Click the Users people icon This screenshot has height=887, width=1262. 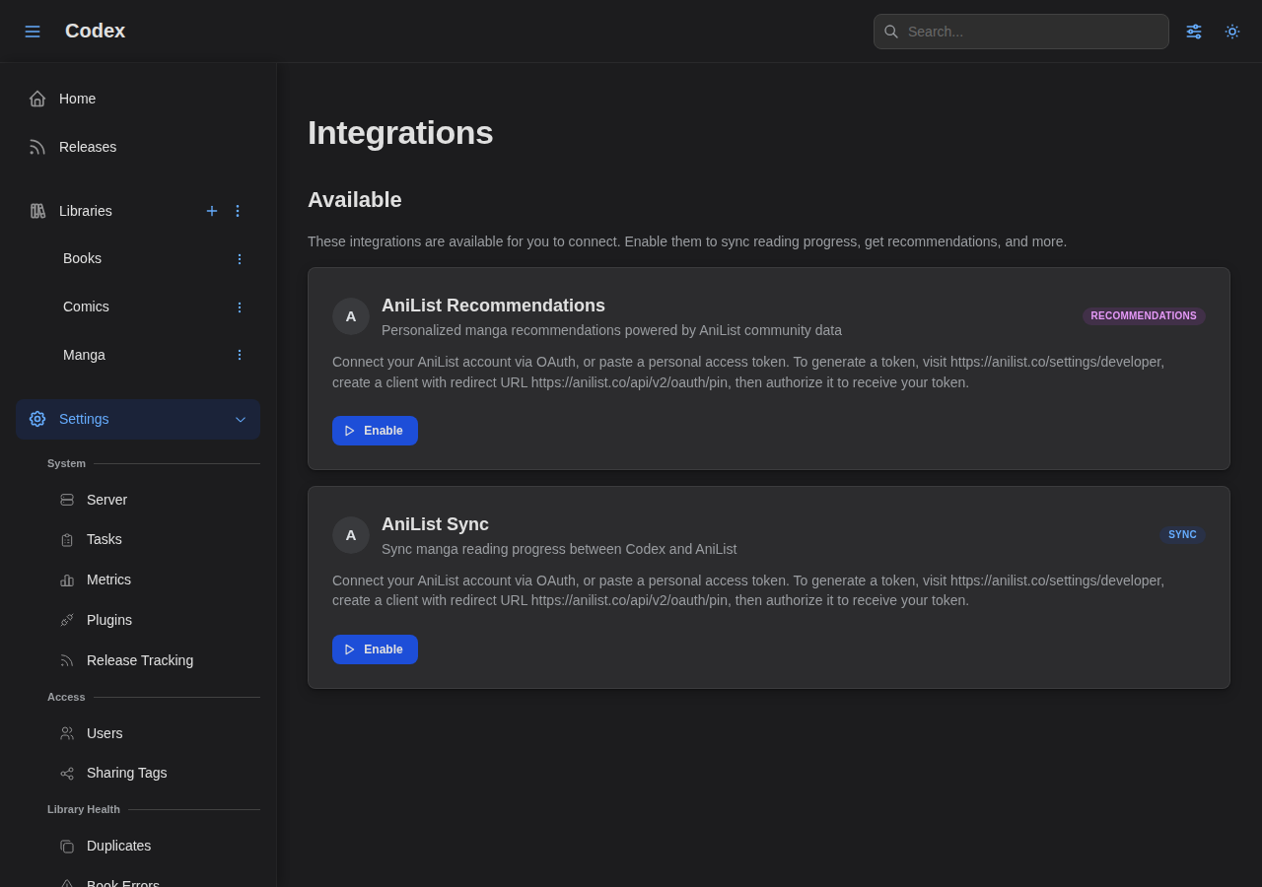67,733
